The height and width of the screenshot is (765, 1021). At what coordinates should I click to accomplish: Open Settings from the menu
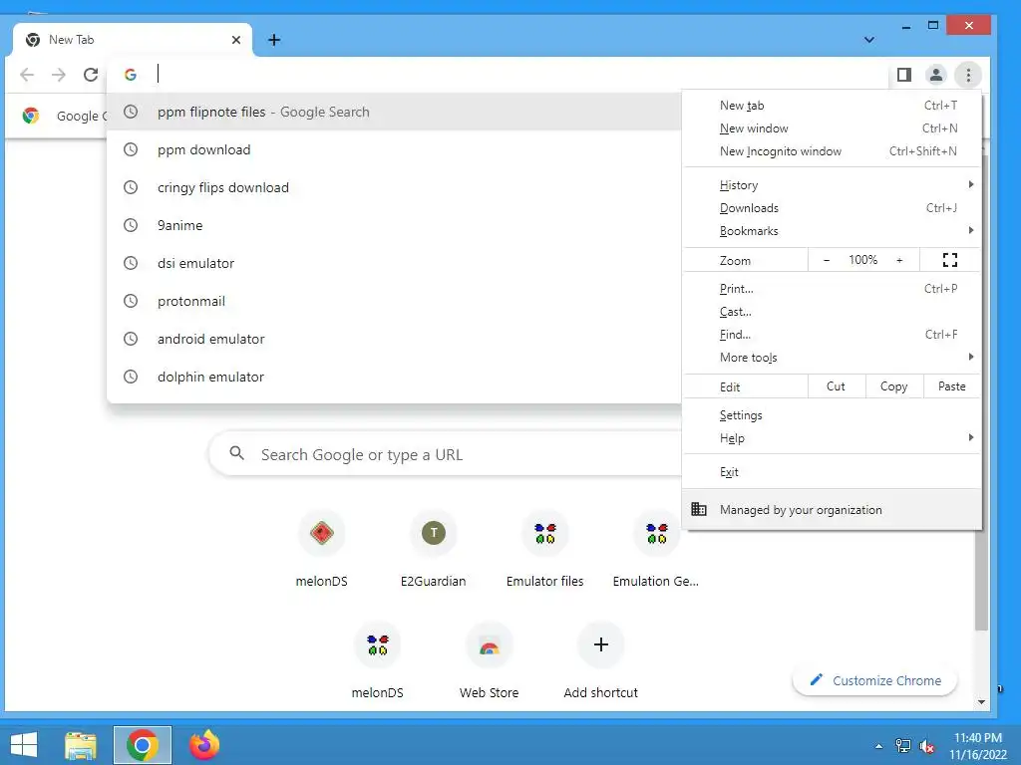pos(833,415)
